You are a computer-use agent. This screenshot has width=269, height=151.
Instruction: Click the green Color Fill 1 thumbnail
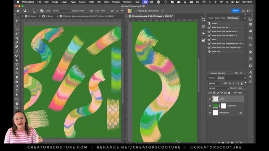tap(216, 106)
